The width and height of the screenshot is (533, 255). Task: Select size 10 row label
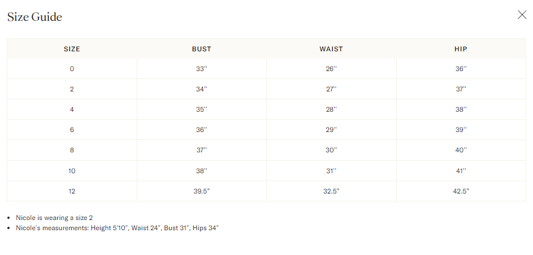coord(72,170)
